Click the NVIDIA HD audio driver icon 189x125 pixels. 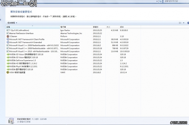(8, 63)
